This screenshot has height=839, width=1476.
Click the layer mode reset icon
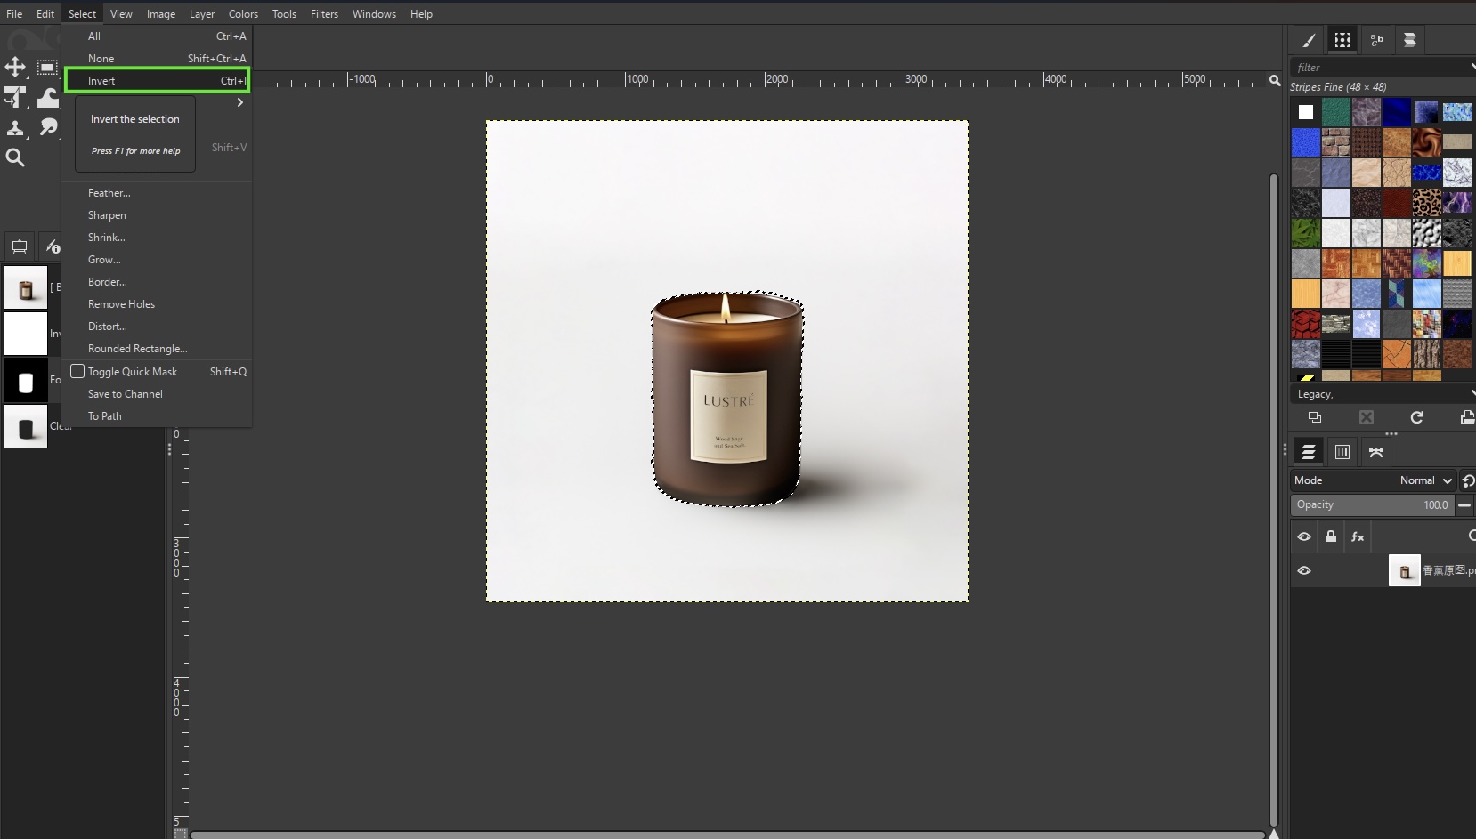1468,480
